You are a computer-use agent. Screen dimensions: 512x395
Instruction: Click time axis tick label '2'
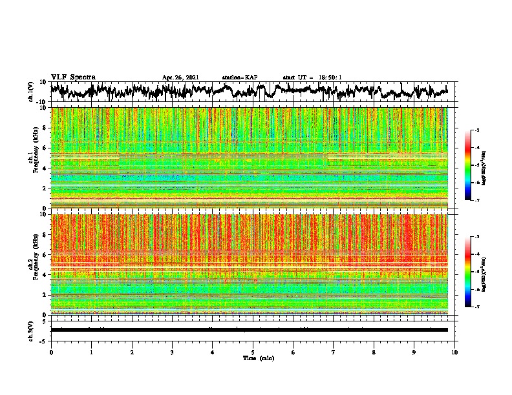pos(132,352)
